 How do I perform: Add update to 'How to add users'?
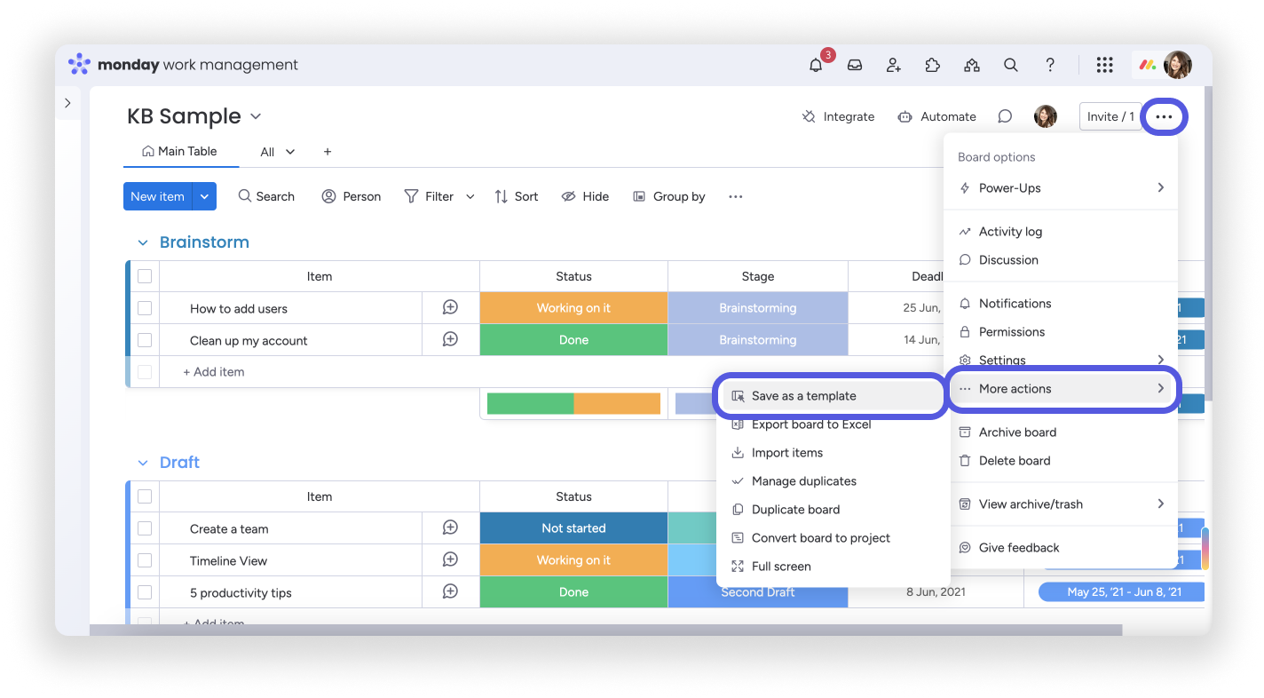point(450,307)
